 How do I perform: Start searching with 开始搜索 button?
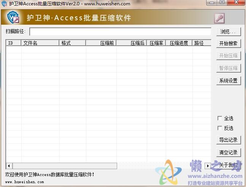pos(229,43)
